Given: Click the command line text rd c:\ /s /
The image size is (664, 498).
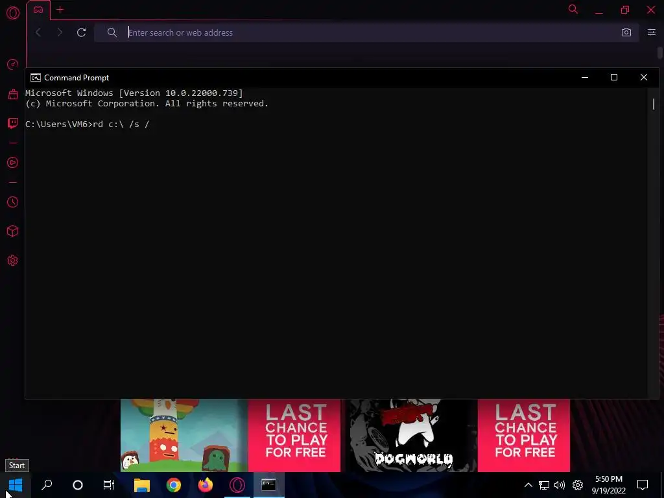Looking at the screenshot, I should coord(121,124).
